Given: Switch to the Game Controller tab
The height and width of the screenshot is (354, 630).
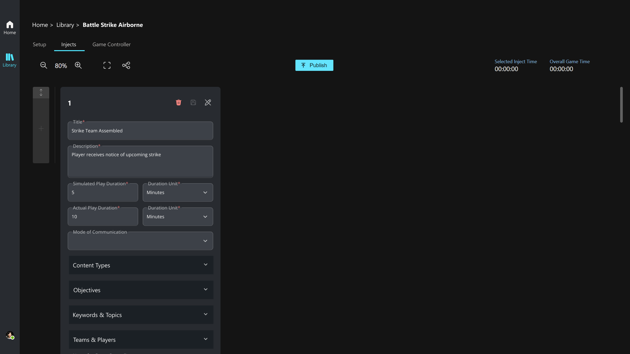Looking at the screenshot, I should click(x=111, y=45).
